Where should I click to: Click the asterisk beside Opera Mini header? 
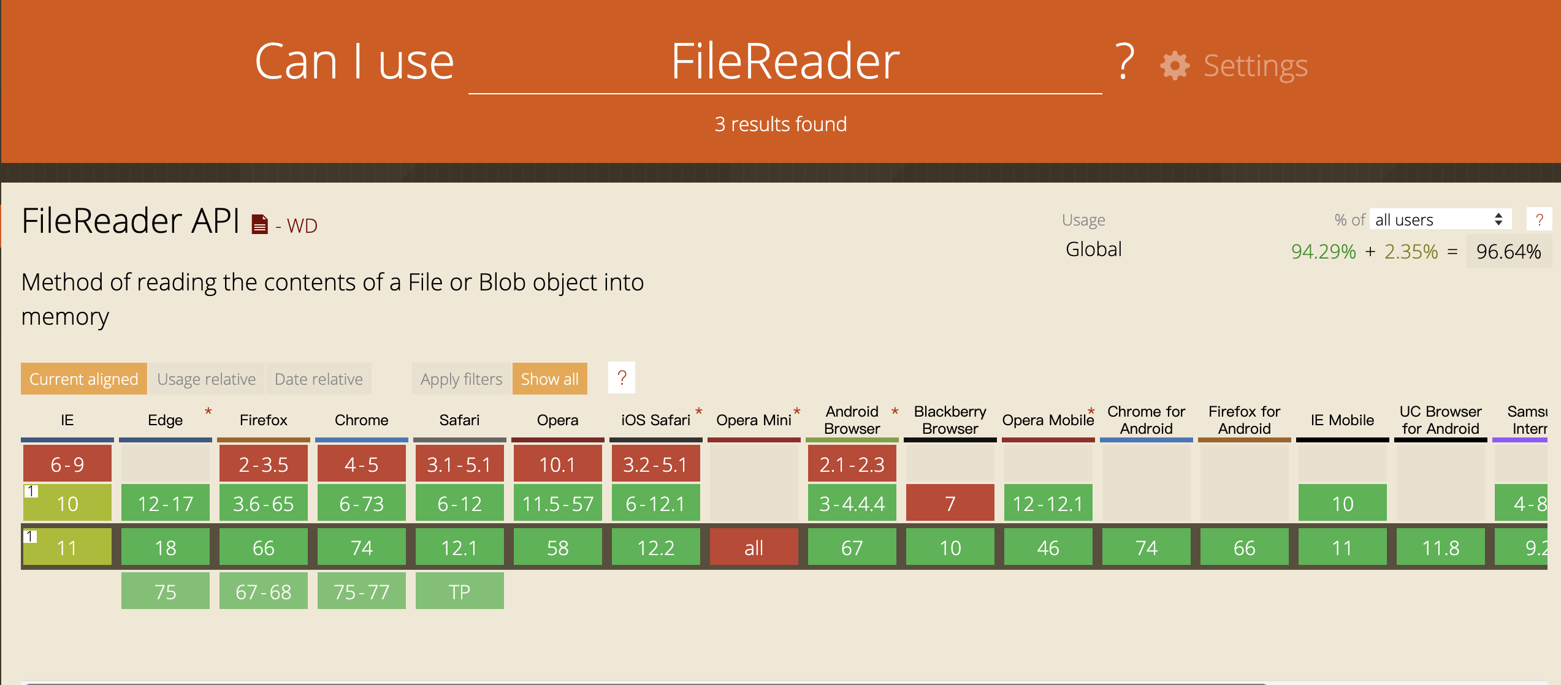[796, 411]
